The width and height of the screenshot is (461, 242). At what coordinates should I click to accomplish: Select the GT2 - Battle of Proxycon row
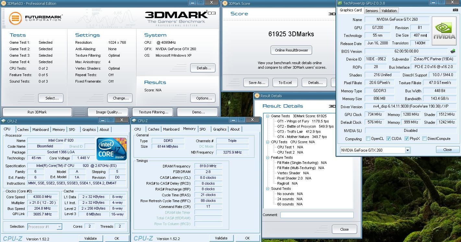click(x=305, y=126)
